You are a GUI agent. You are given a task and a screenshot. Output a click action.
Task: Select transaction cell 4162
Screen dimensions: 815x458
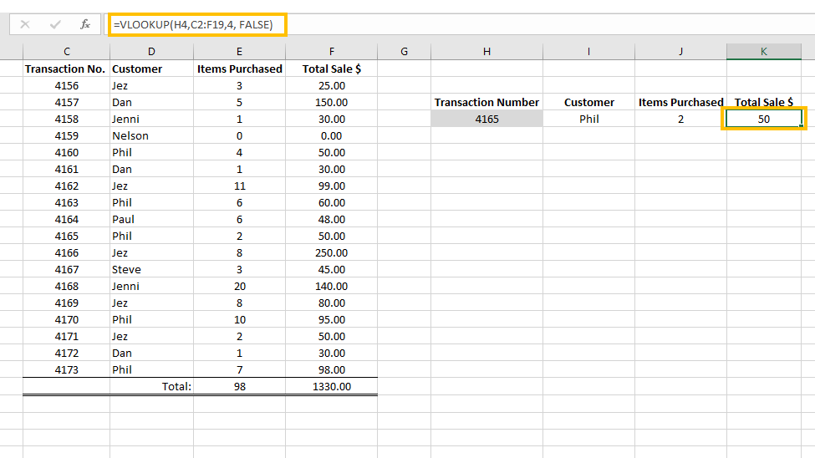67,186
